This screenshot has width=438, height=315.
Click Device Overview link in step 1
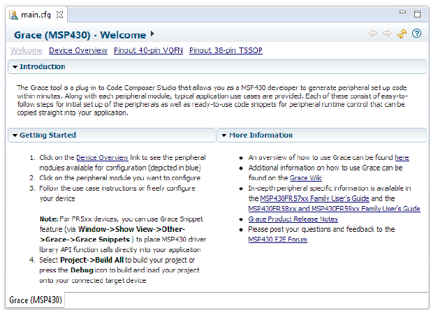(102, 158)
